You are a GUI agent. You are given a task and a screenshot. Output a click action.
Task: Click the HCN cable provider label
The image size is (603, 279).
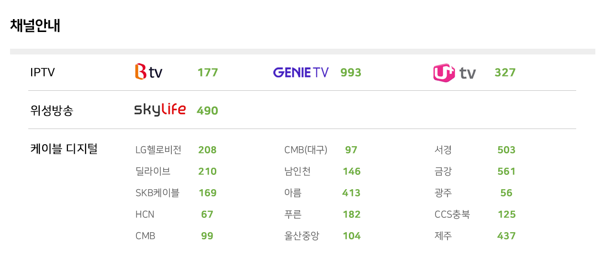pos(145,215)
